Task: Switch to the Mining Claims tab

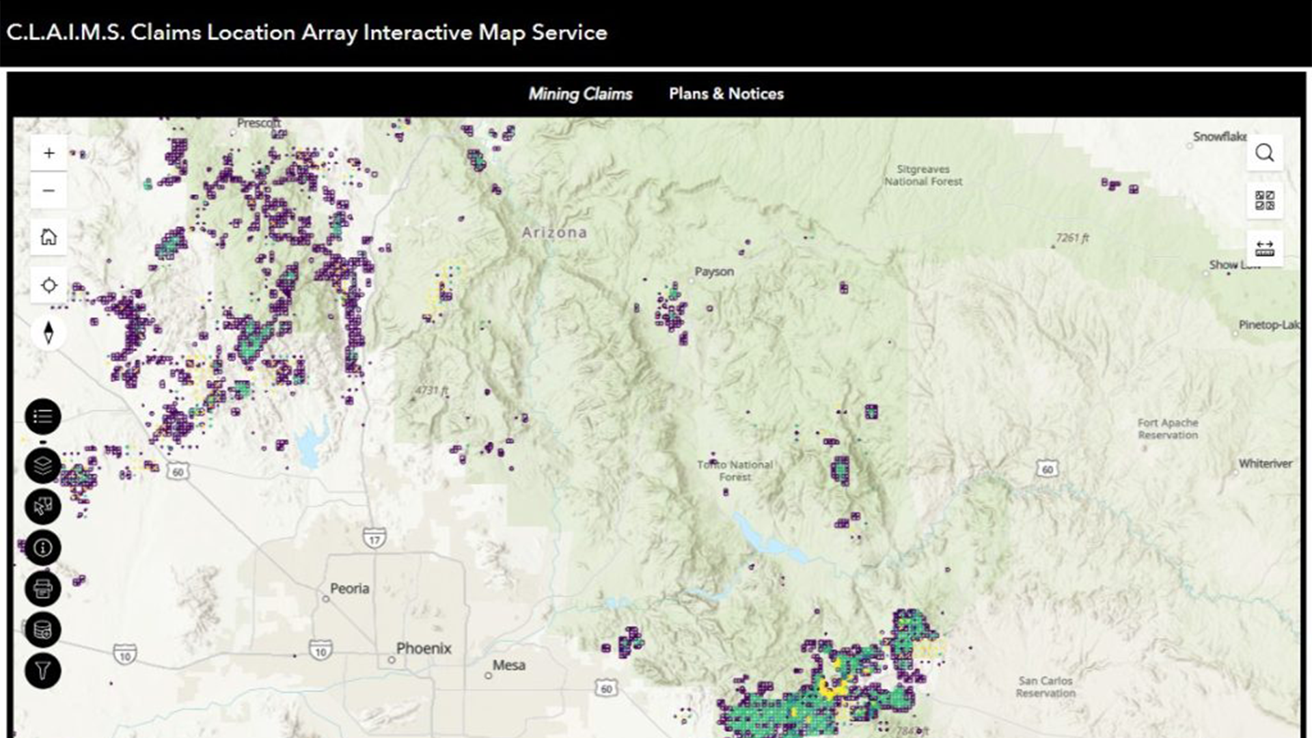Action: pyautogui.click(x=580, y=94)
